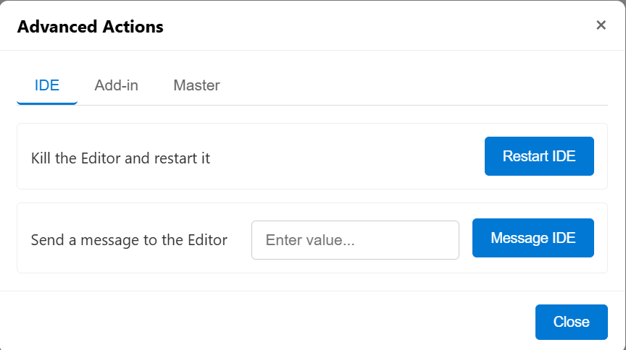The height and width of the screenshot is (350, 626).
Task: Click the Advanced Actions dialog title
Action: pyautogui.click(x=91, y=27)
